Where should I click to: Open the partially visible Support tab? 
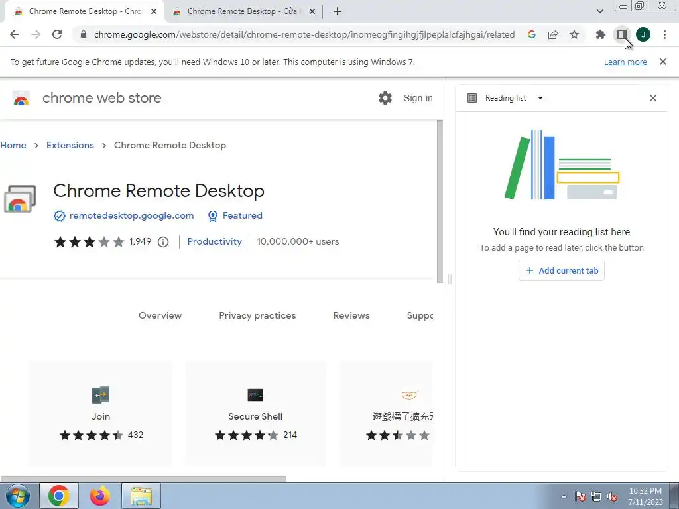click(420, 315)
